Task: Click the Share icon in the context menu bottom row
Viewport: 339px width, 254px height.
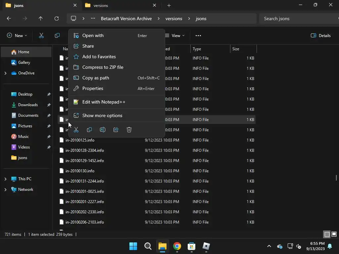Action: (116, 130)
